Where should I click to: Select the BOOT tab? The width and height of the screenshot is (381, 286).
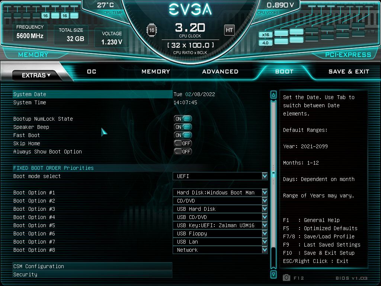[284, 71]
